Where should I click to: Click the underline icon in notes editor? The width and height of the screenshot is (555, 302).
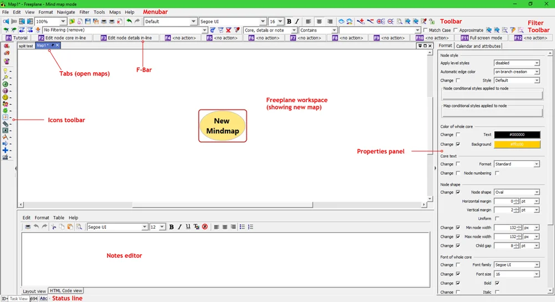188,227
